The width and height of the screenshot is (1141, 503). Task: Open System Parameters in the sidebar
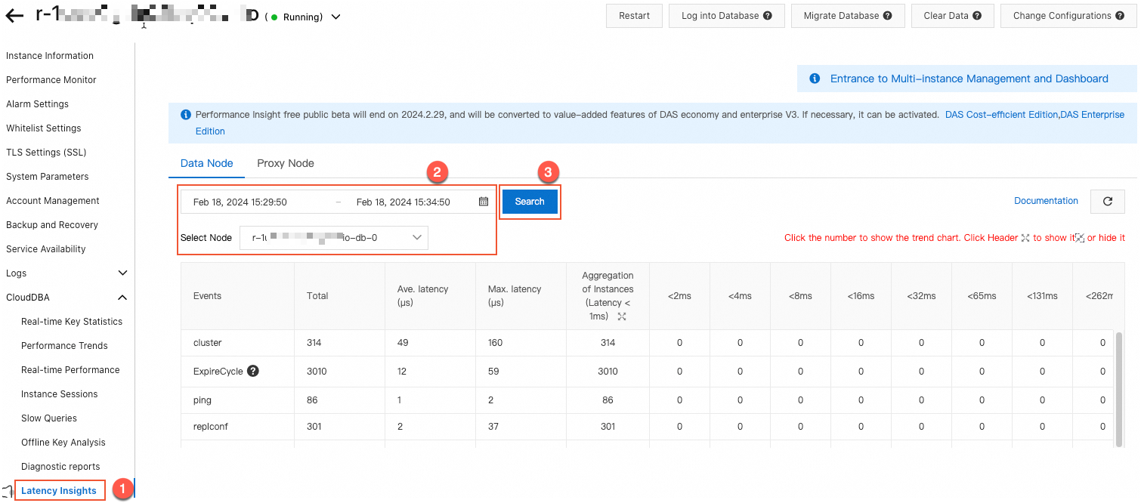[48, 177]
